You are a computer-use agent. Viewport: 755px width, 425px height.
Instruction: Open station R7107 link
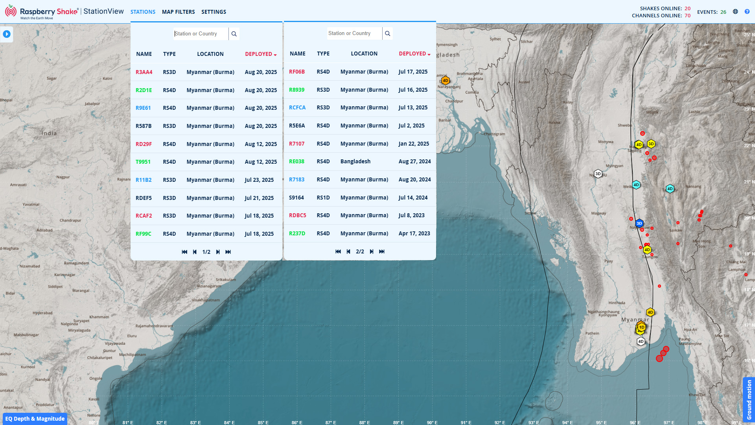pos(296,144)
